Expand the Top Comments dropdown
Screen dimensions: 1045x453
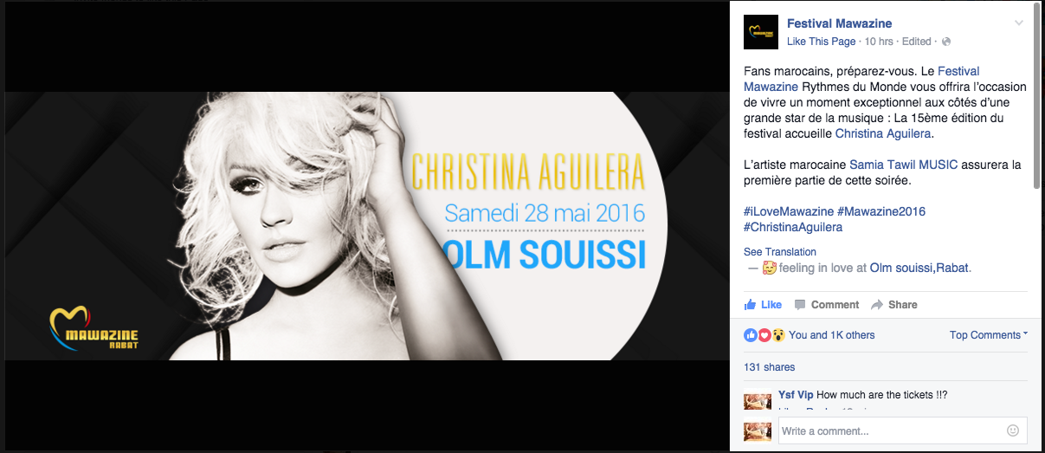tap(988, 335)
